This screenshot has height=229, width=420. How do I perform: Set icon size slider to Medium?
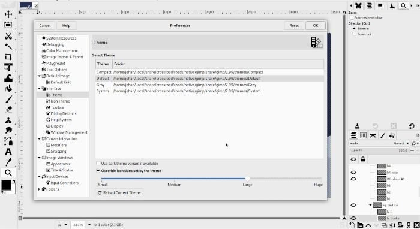pos(175,179)
